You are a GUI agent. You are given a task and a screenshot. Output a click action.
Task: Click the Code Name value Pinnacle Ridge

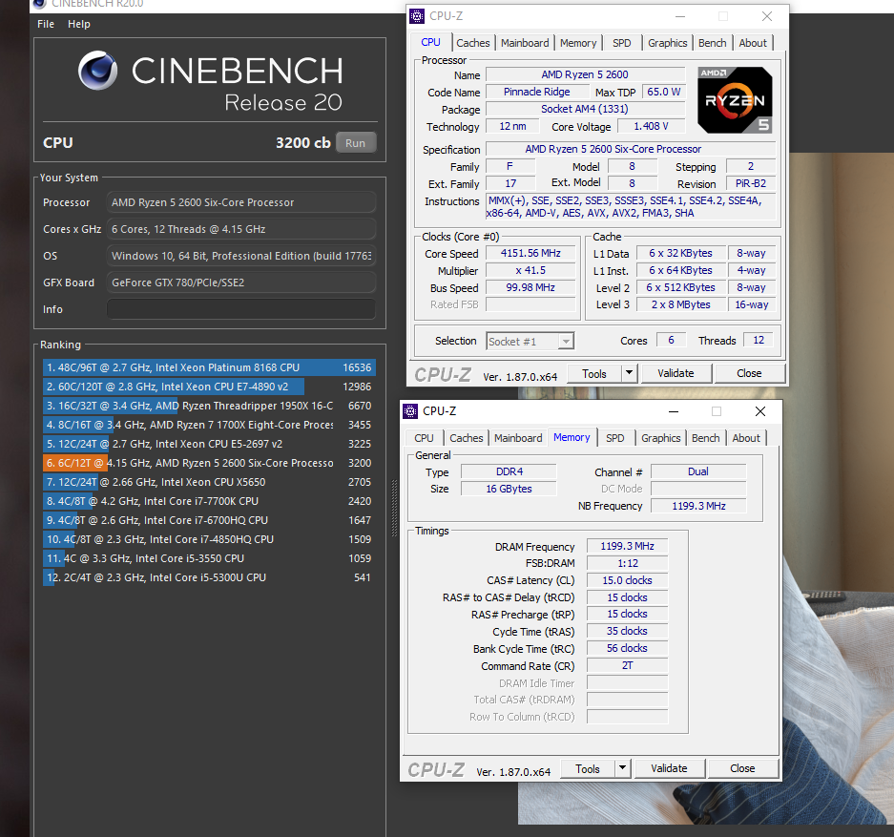point(536,92)
